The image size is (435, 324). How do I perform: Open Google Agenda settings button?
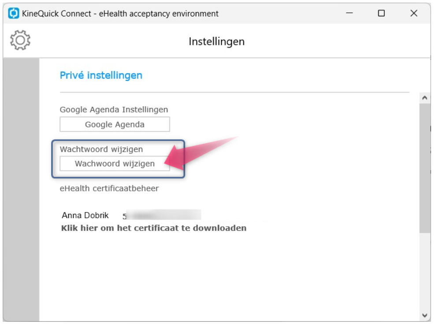tap(115, 124)
